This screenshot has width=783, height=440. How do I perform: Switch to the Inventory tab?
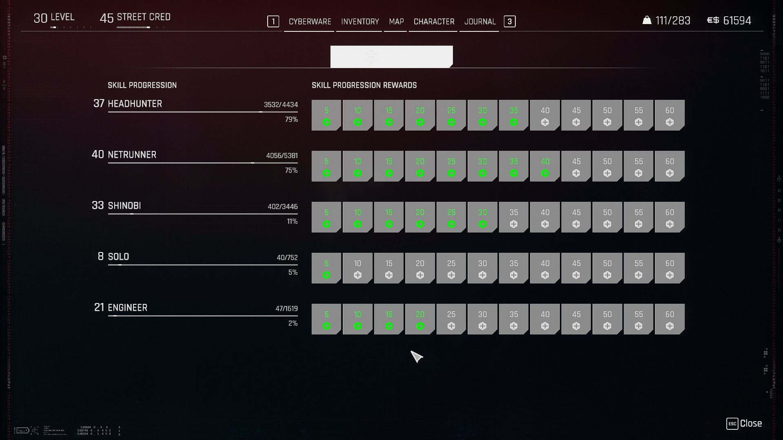[x=360, y=22]
